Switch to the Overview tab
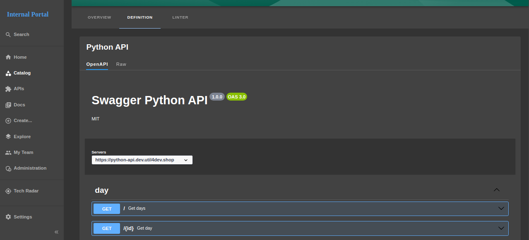529x240 pixels. click(x=99, y=17)
